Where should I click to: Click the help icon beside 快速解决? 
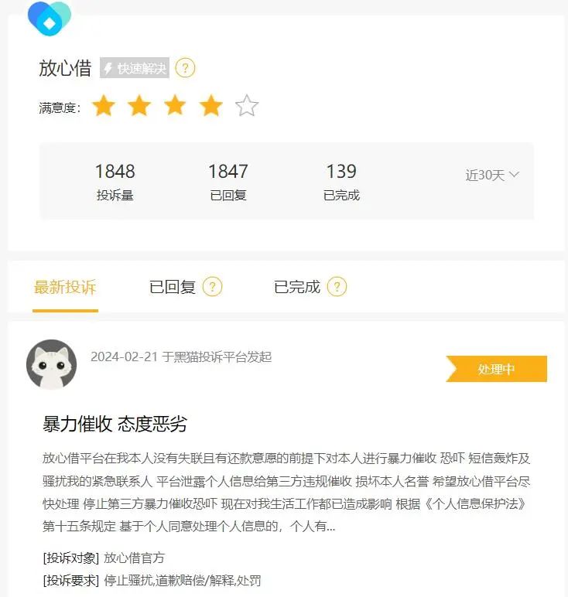pyautogui.click(x=185, y=68)
